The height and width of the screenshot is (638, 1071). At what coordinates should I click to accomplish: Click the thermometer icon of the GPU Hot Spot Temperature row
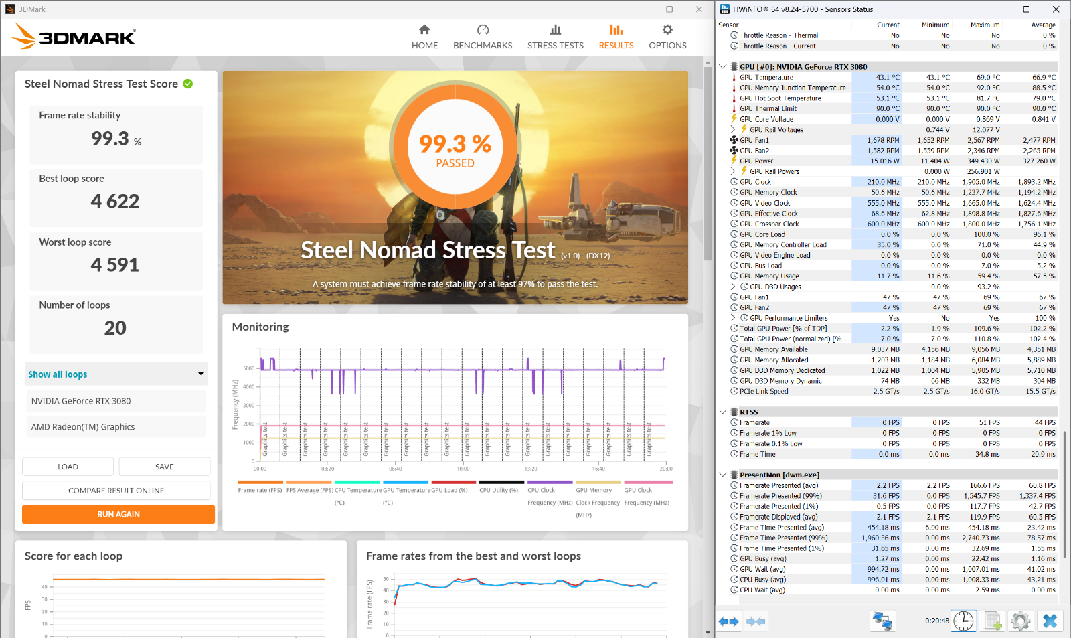point(734,98)
